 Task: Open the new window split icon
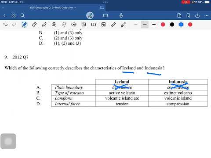click(102, 7)
